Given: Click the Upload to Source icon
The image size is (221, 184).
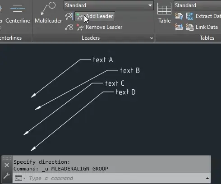Looking at the screenshot, I should [x=179, y=27].
